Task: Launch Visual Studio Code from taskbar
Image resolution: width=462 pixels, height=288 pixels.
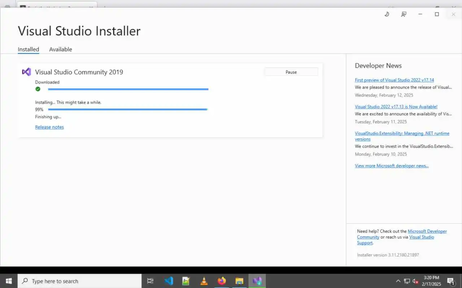Action: 169,281
